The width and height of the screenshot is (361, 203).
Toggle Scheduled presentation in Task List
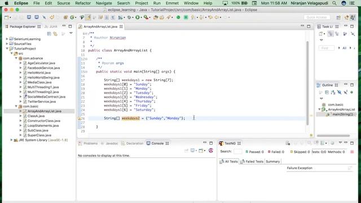click(337, 34)
